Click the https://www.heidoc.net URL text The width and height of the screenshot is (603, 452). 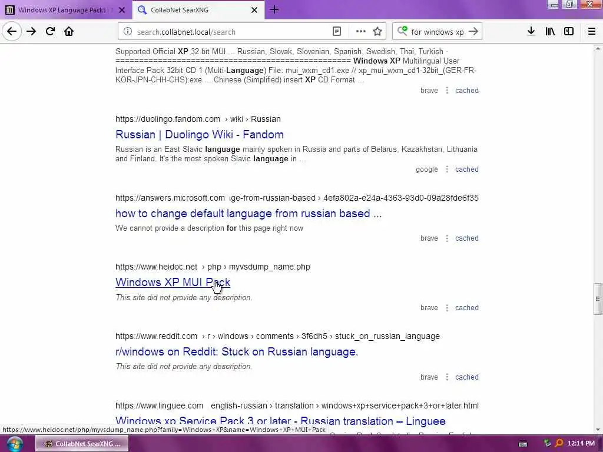pyautogui.click(x=156, y=267)
